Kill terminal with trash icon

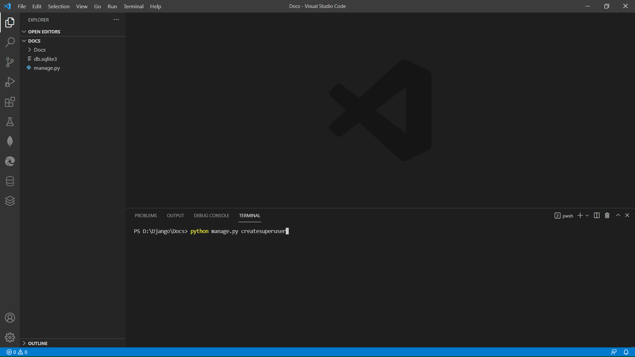click(x=607, y=216)
